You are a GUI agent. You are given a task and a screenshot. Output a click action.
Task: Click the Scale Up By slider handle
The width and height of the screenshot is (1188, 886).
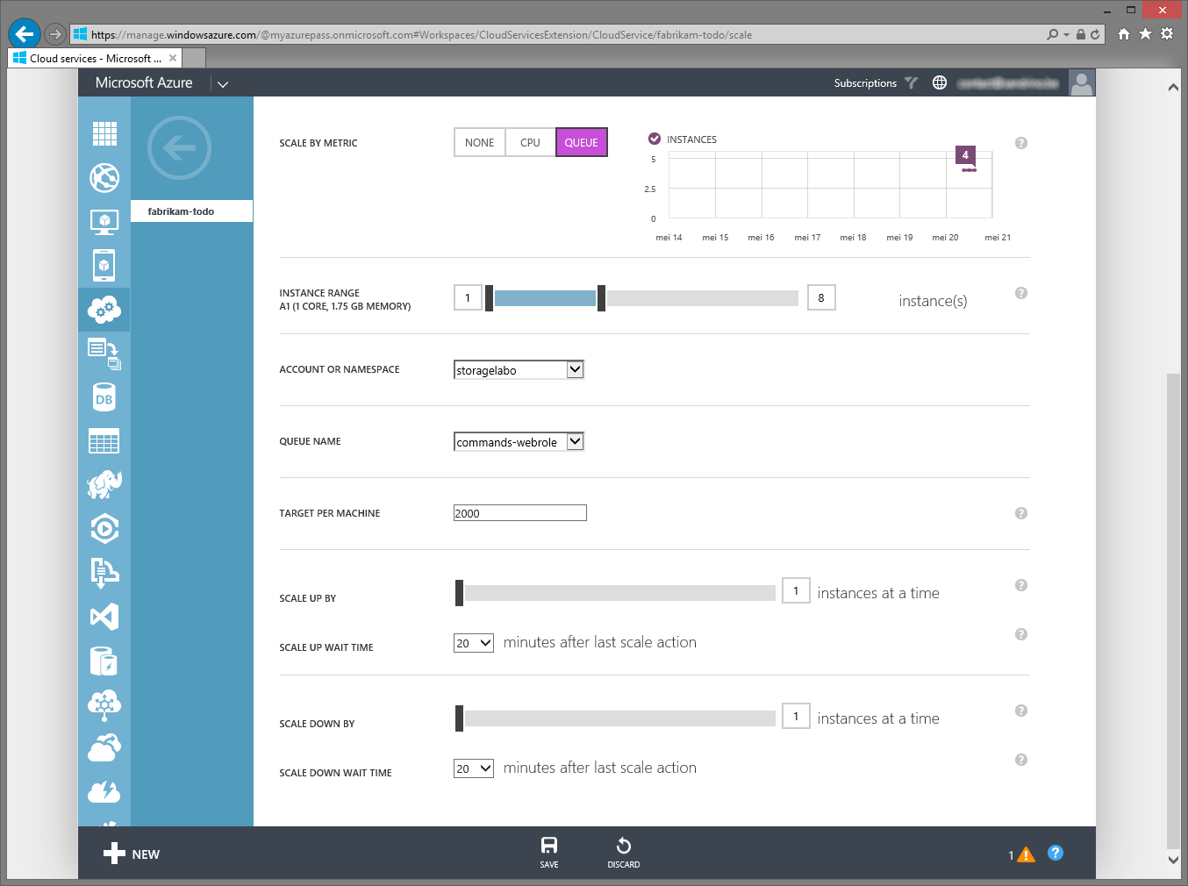pyautogui.click(x=459, y=593)
